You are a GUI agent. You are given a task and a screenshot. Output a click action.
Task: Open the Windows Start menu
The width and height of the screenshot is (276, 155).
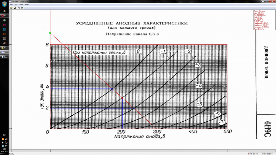click(x=4, y=4)
